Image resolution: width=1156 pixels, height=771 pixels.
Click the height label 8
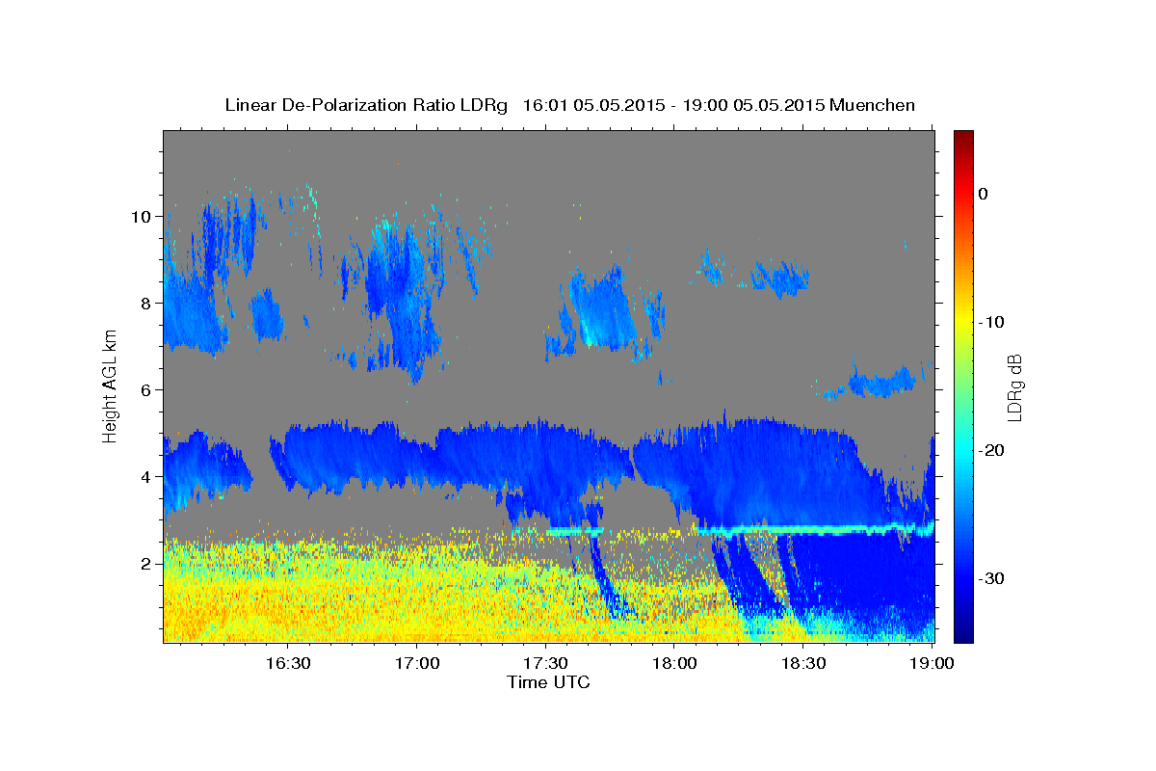pyautogui.click(x=147, y=303)
